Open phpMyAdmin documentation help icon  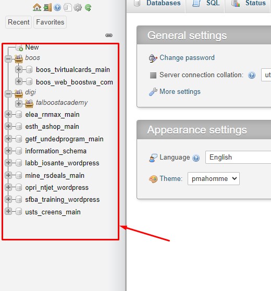57,8
